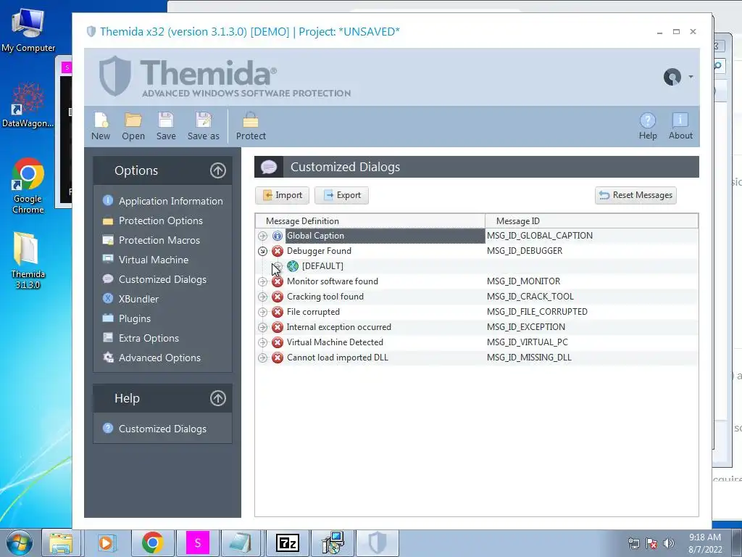Click MSG_ID_DEBUGGER cell
Image resolution: width=742 pixels, height=557 pixels.
tap(525, 251)
